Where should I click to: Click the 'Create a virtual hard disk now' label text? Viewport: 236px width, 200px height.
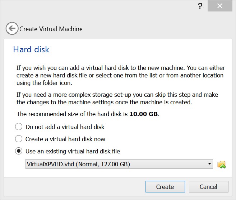(65, 139)
